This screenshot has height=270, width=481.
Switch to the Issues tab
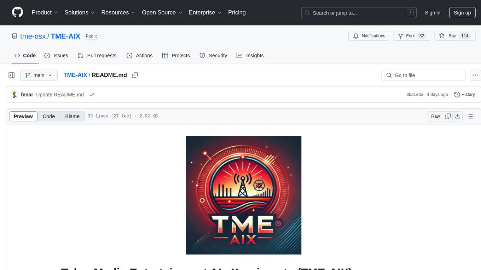[56, 55]
